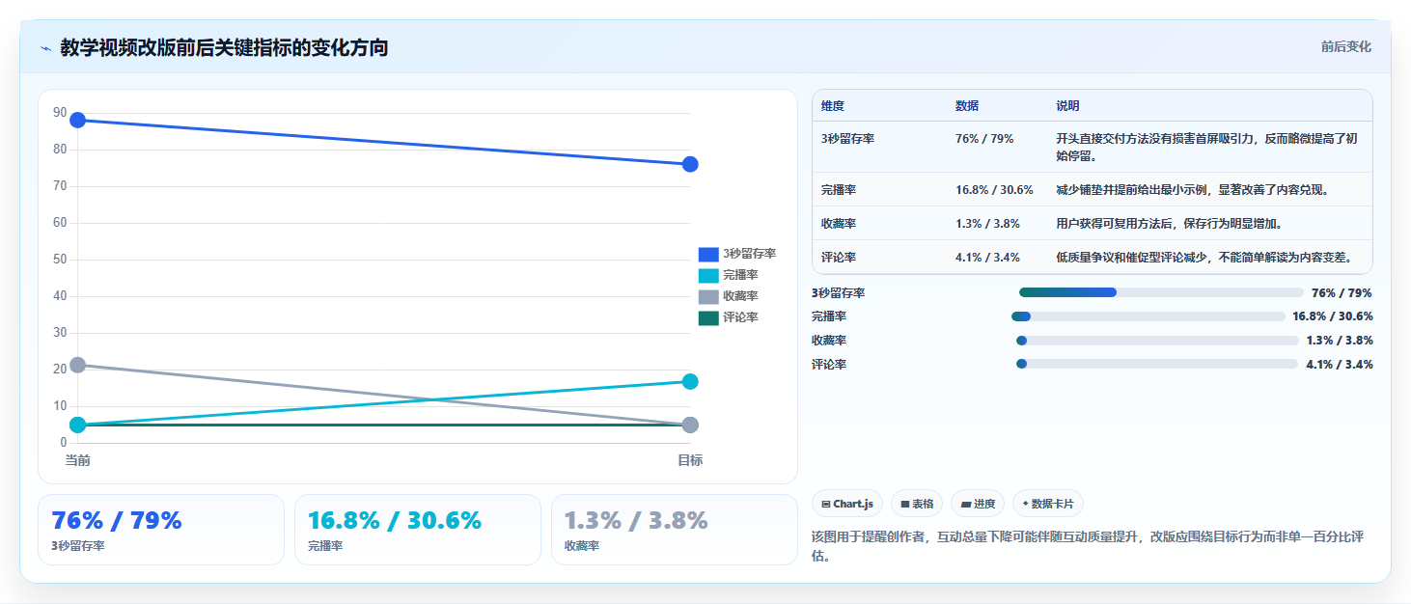
Task: Toggle 3秒留存率 legend color box
Action: click(708, 254)
